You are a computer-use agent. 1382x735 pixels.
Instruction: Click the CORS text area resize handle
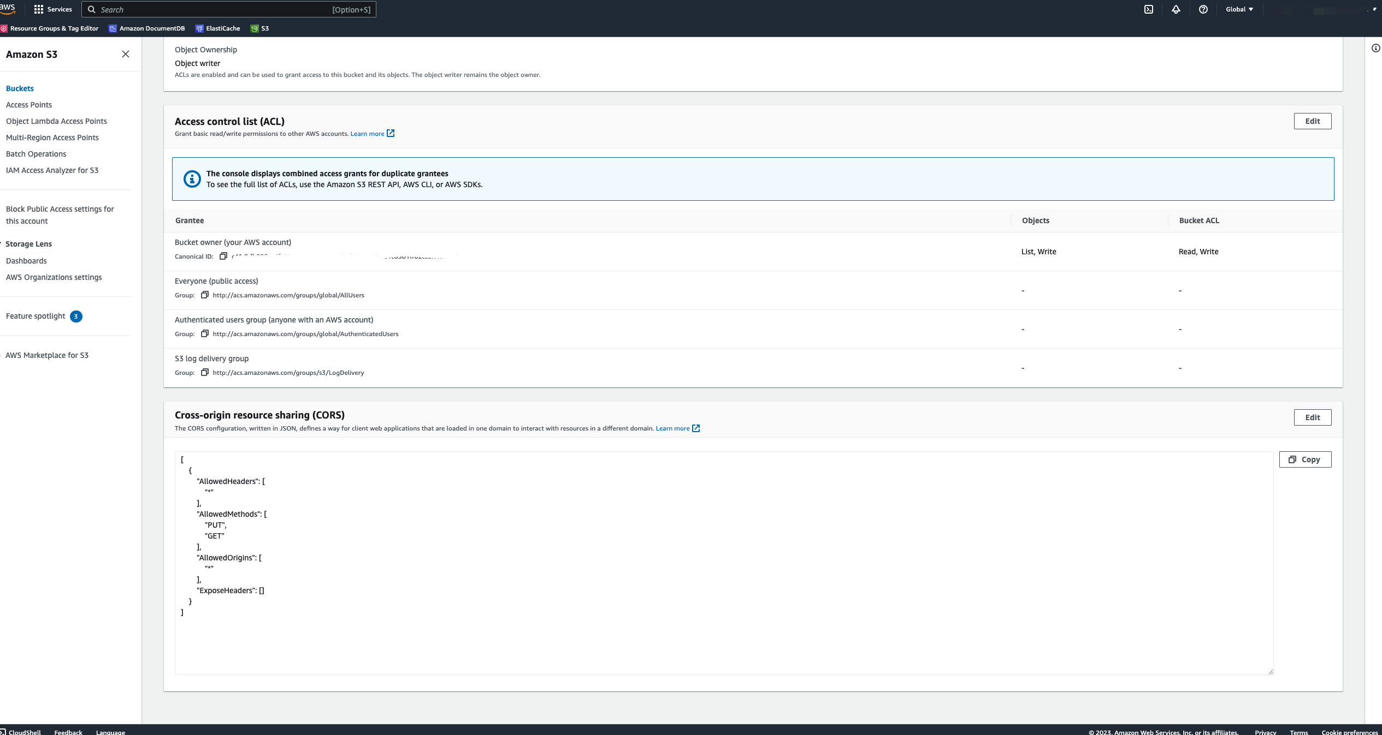(x=1271, y=672)
